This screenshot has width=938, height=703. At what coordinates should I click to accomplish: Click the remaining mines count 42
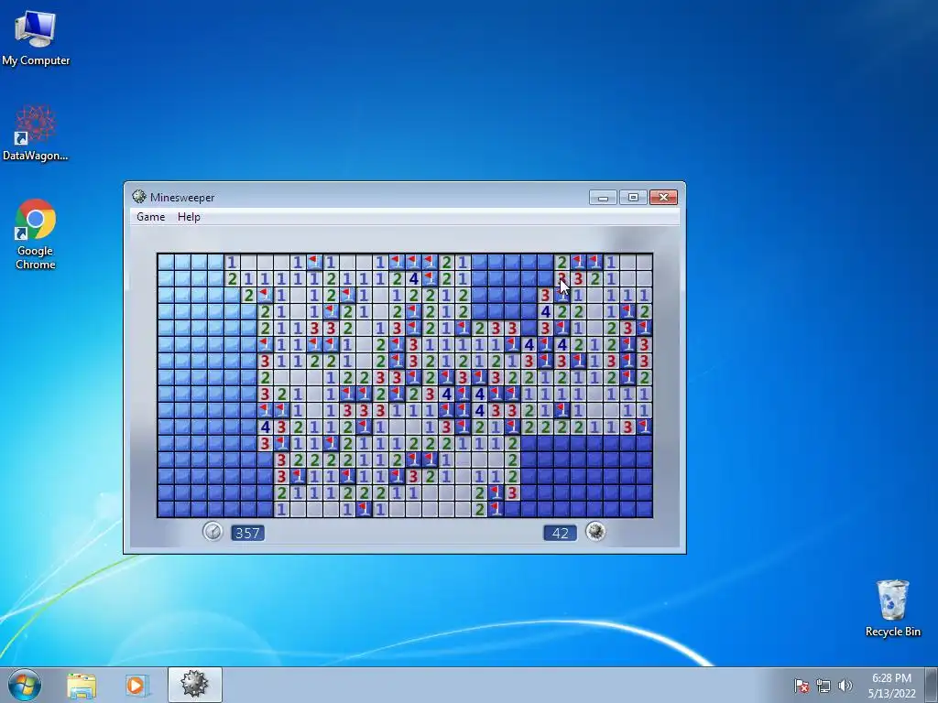point(560,533)
